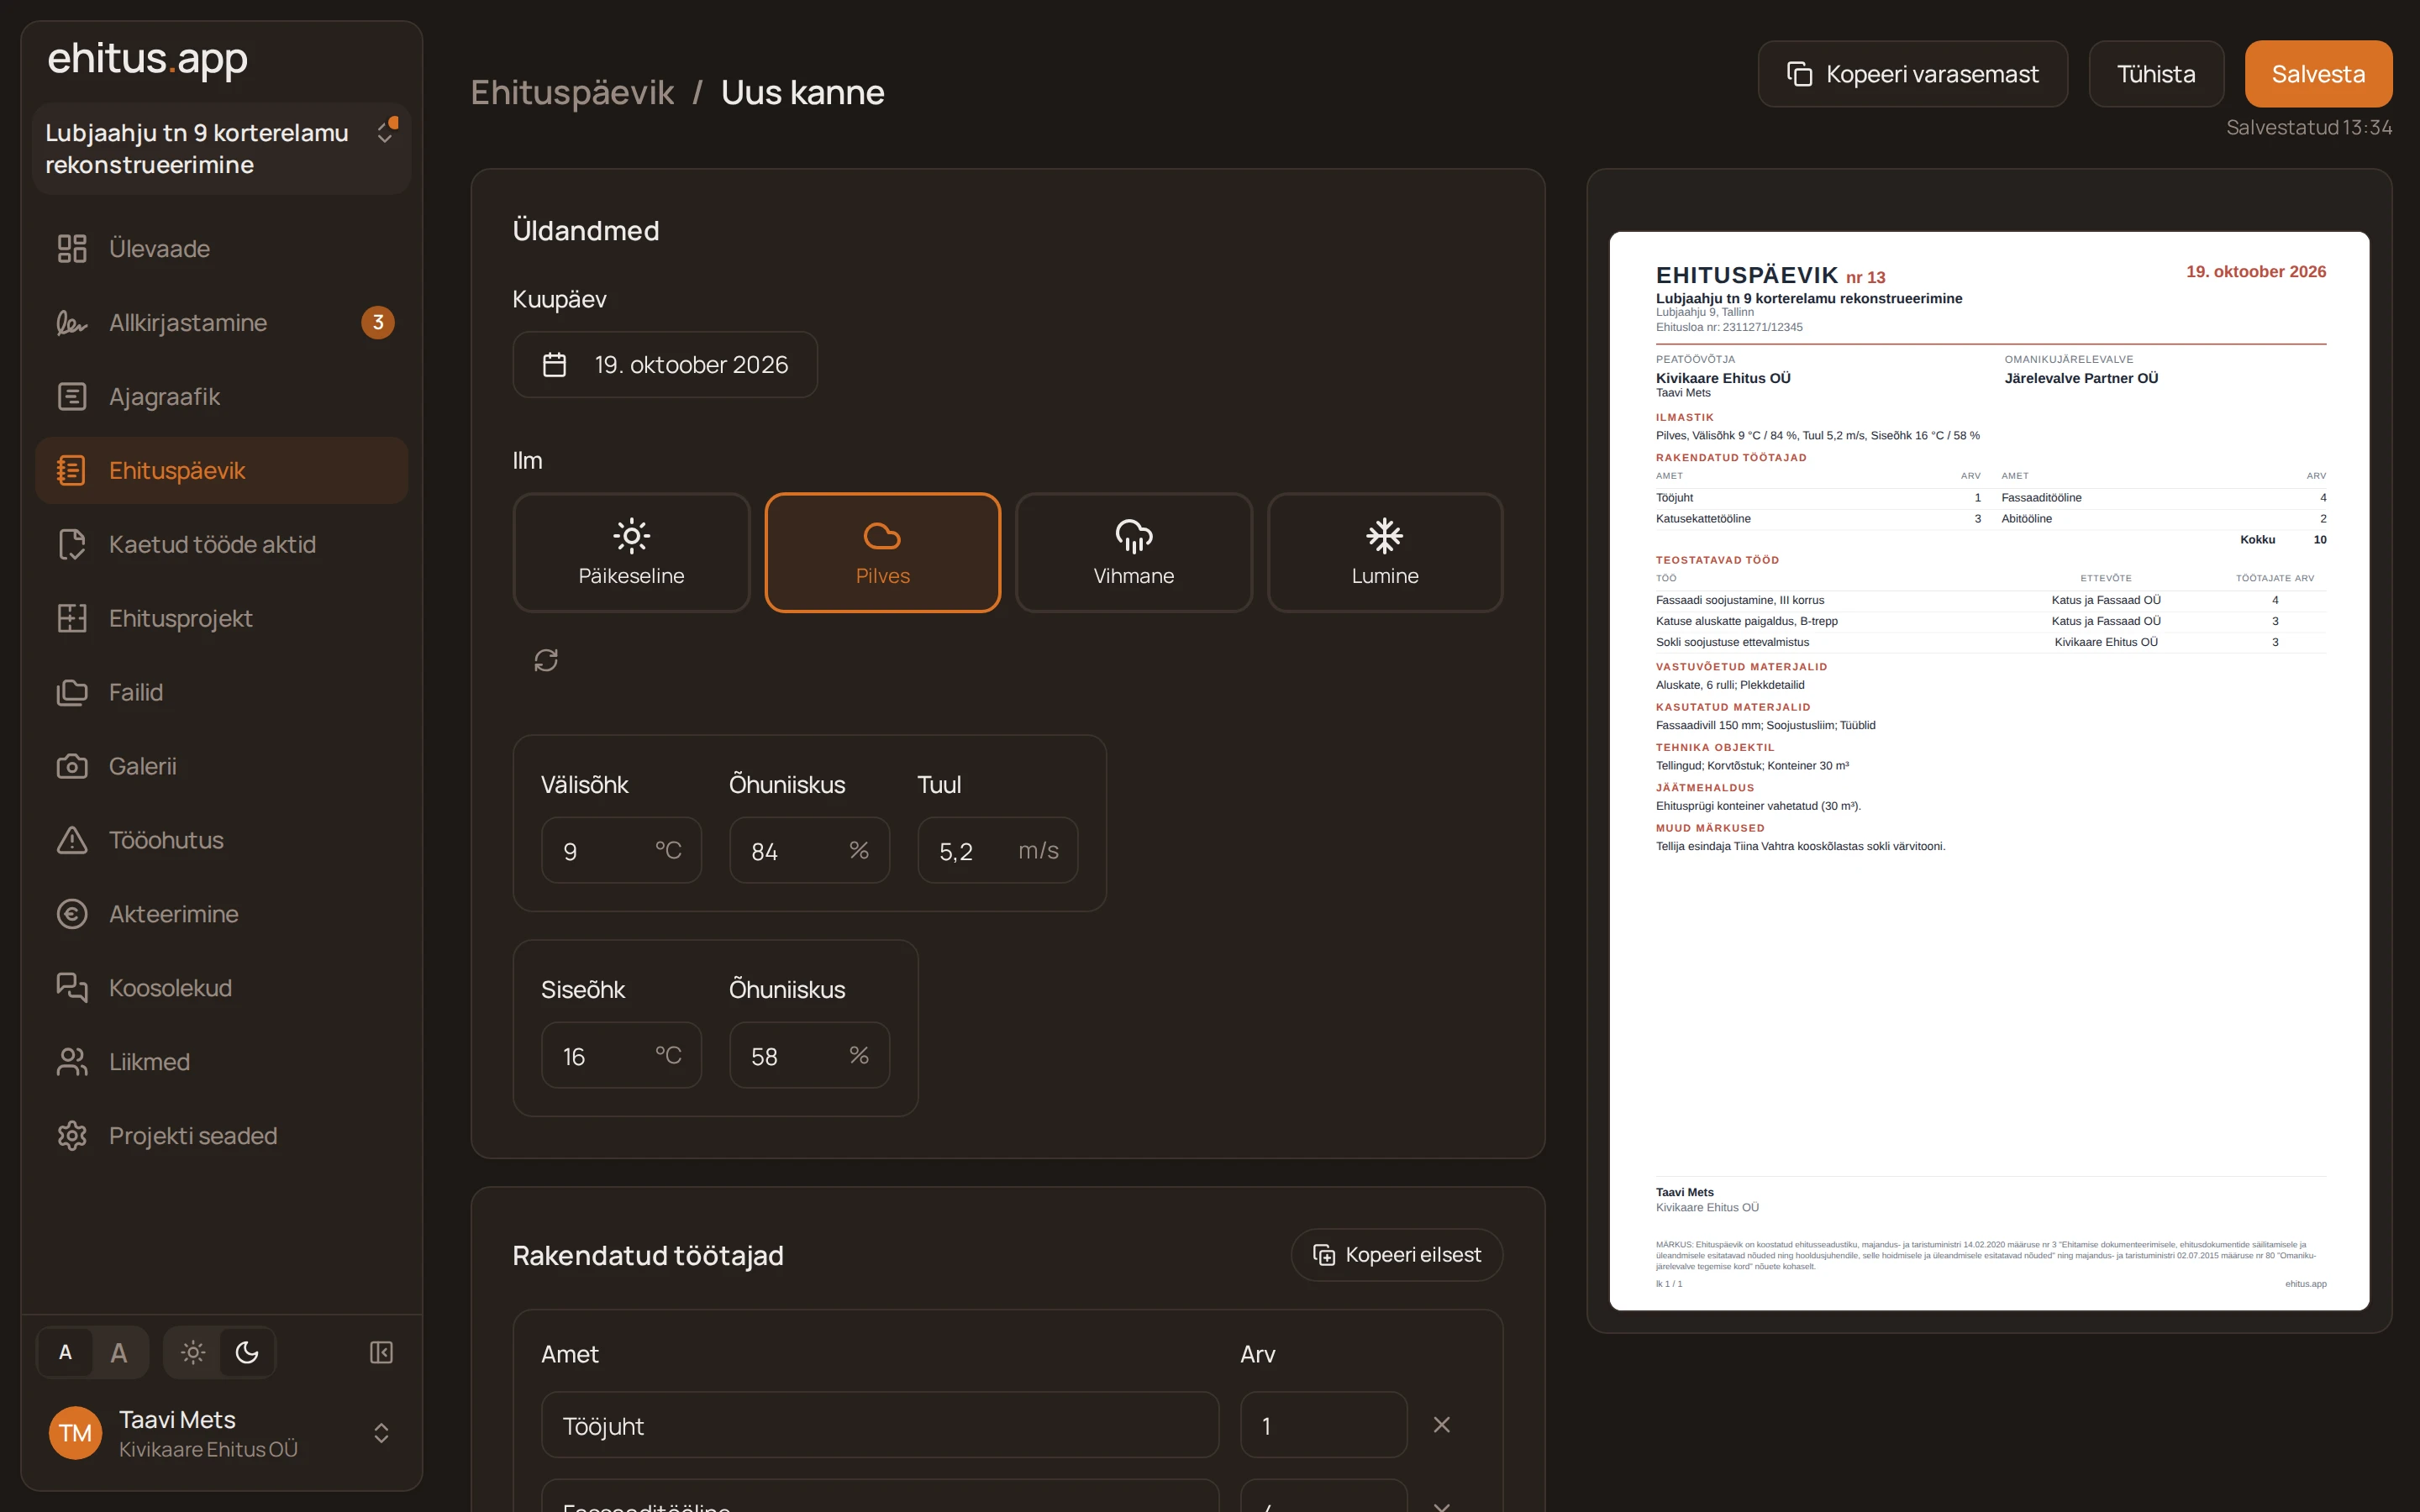Click the weather refresh icon
The image size is (2420, 1512).
pyautogui.click(x=546, y=660)
